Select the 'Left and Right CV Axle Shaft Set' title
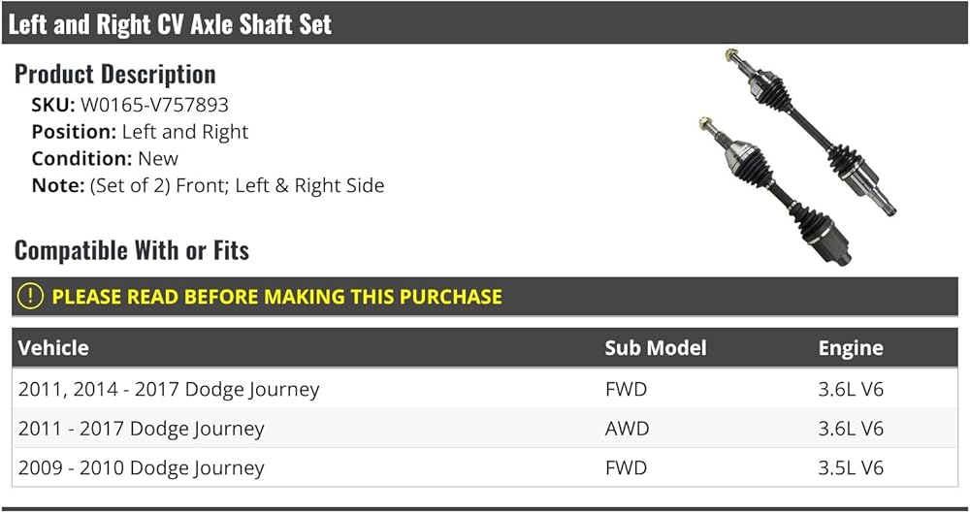 click(x=170, y=24)
